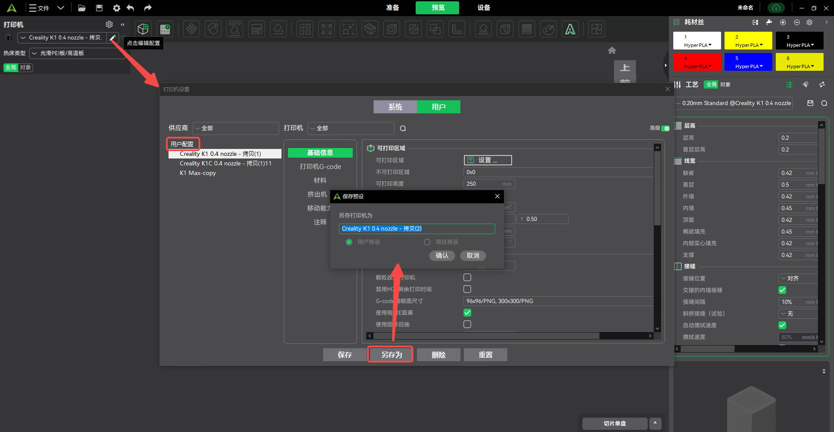
Task: Open the 打印机 filter dropdown
Action: (351, 128)
